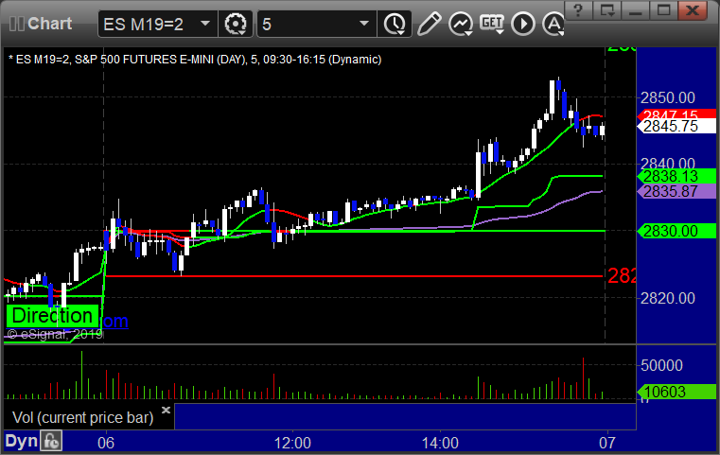Open the studies line chart icon
720x455 pixels.
(x=460, y=23)
